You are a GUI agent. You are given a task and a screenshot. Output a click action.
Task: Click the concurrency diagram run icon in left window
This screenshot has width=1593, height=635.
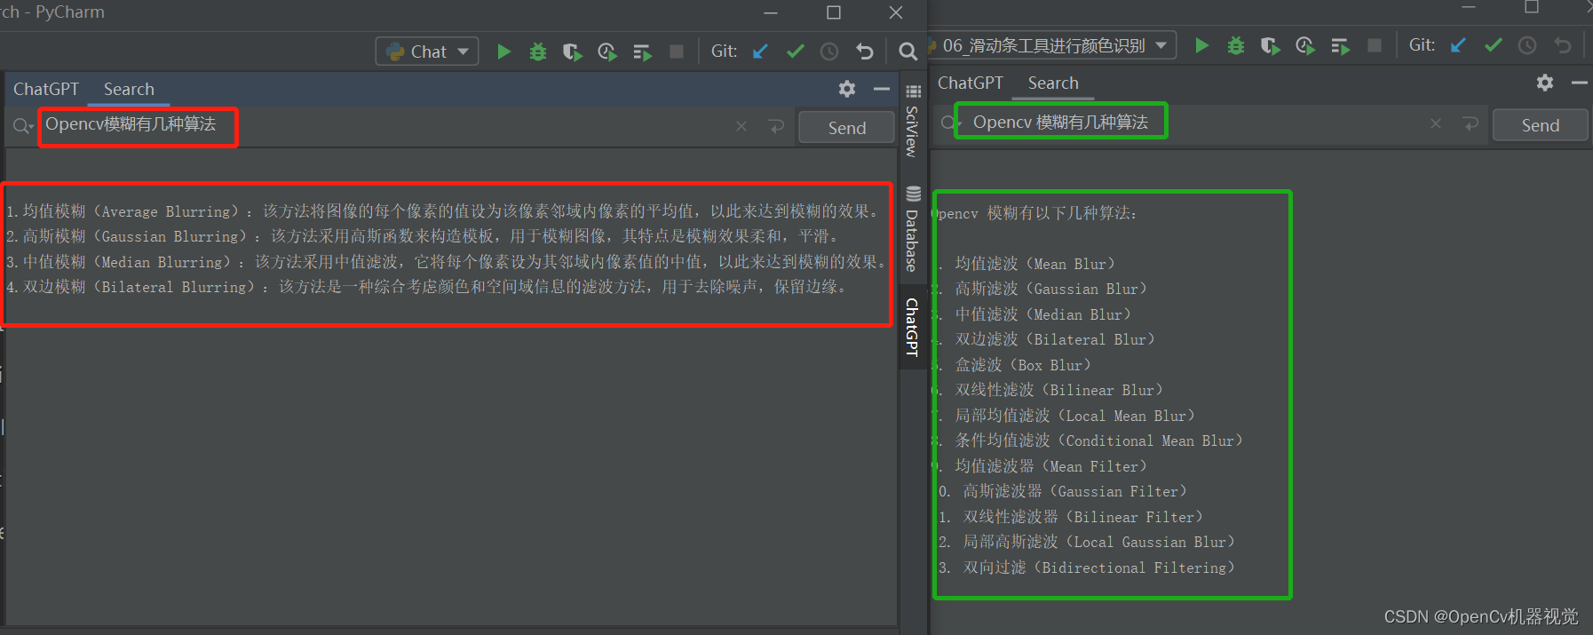[642, 52]
